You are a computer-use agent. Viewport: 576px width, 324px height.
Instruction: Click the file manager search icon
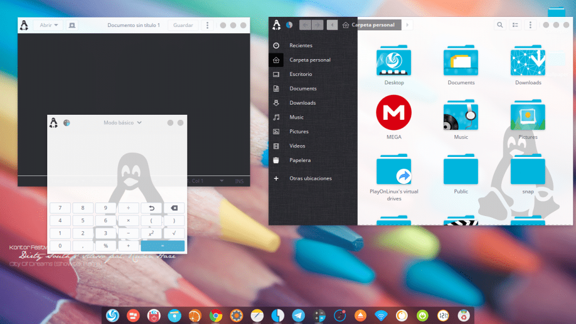[500, 25]
